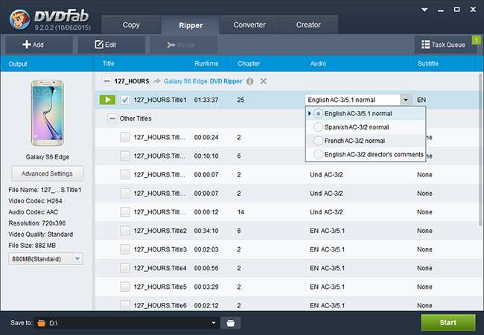This screenshot has height=335, width=484.
Task: Click the DVDFab monkey logo
Action: click(x=20, y=19)
